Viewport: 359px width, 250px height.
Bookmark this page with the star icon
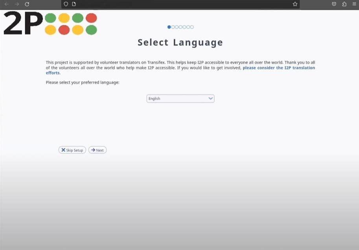295,4
